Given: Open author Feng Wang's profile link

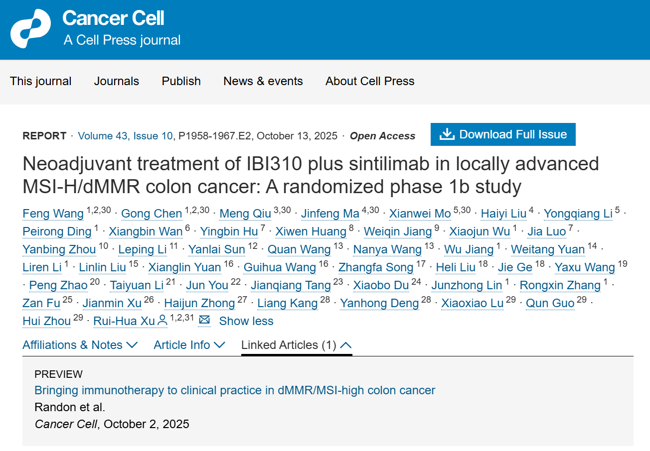Looking at the screenshot, I should 53,214.
